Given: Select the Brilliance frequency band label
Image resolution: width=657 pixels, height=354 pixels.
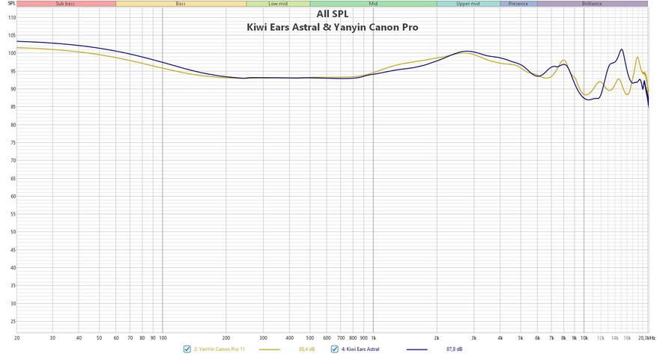Looking at the screenshot, I should tap(592, 4).
